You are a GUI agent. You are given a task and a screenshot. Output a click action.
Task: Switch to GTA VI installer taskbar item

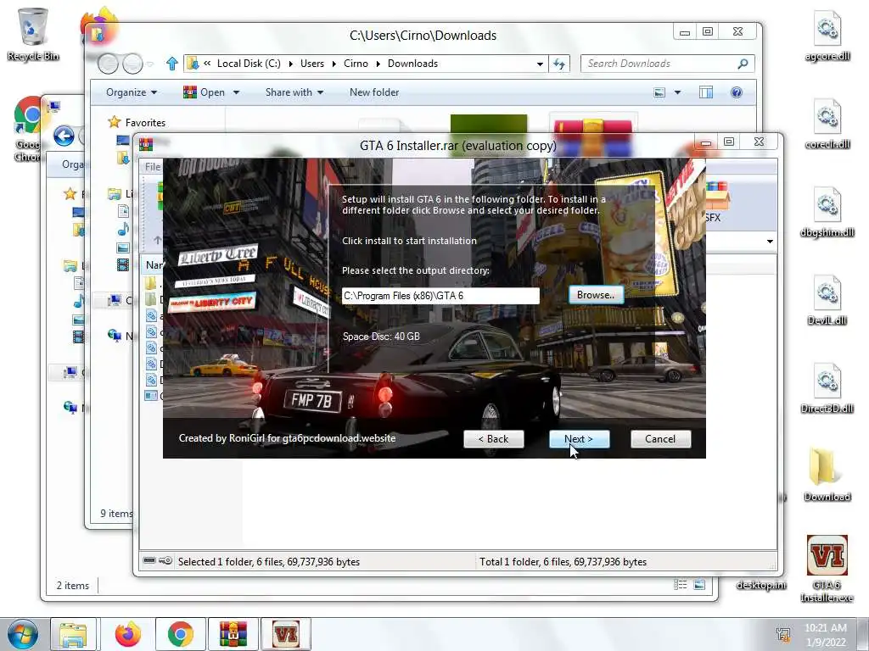pos(285,634)
